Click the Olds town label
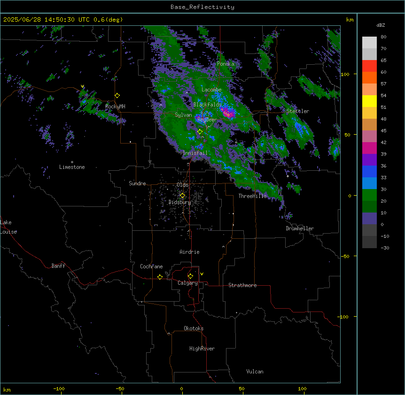Image resolution: width=405 pixels, height=395 pixels. [182, 185]
